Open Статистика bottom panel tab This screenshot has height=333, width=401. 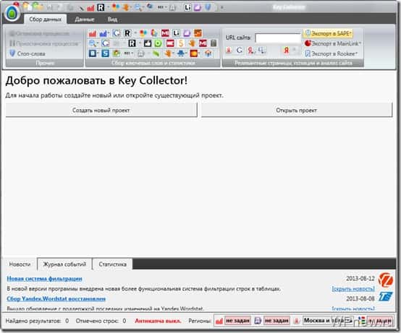pyautogui.click(x=112, y=264)
